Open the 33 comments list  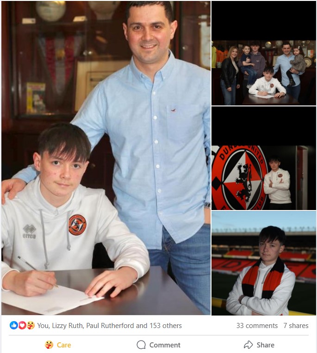(x=257, y=326)
